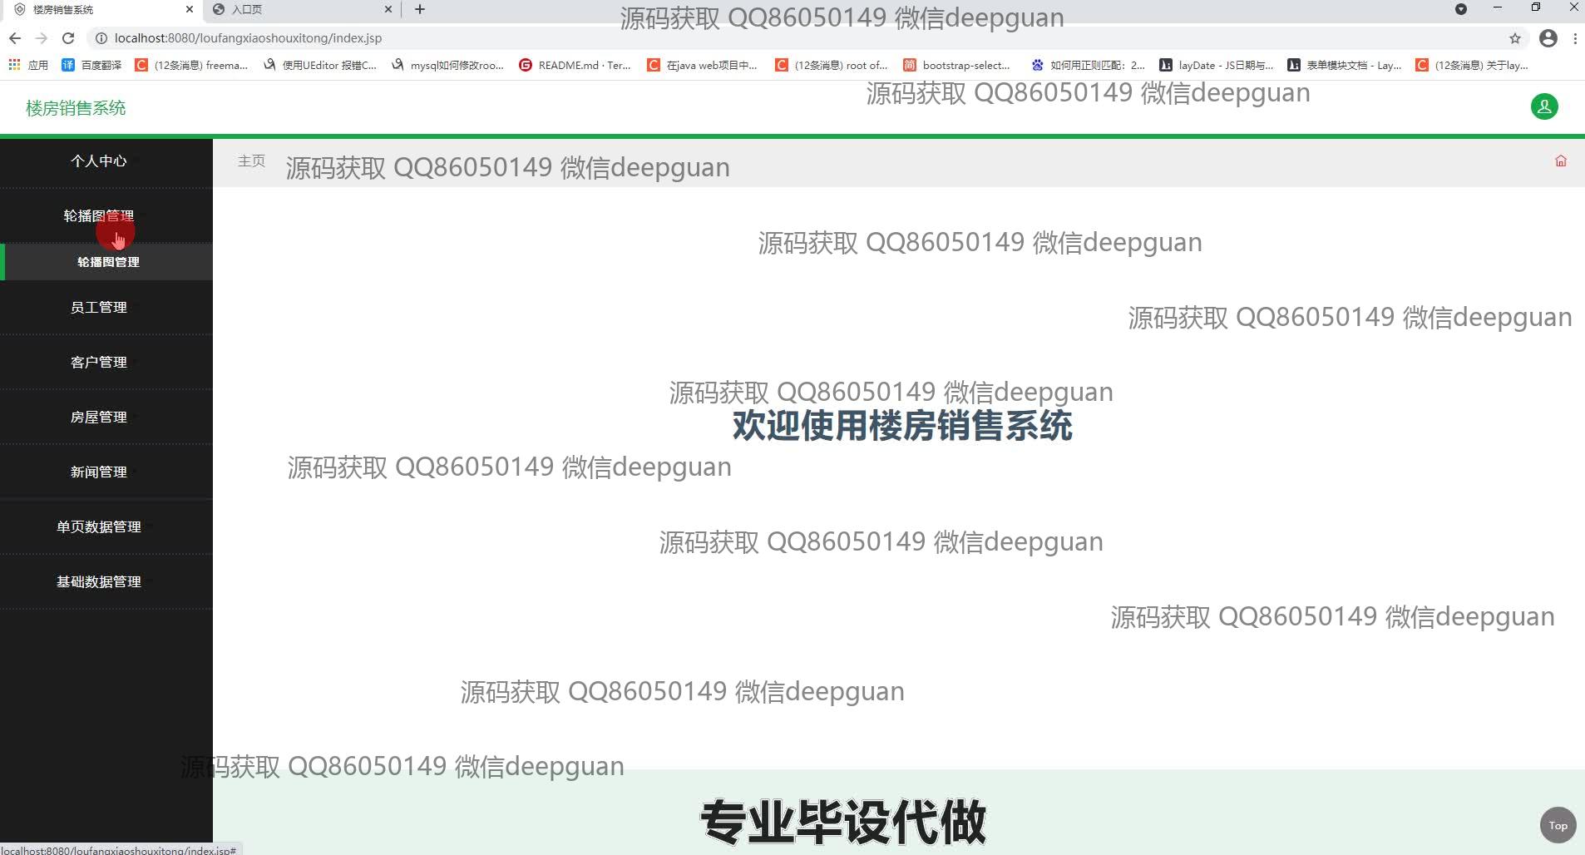Bookmark this page with star icon
Viewport: 1585px width, 855px height.
pos(1514,38)
